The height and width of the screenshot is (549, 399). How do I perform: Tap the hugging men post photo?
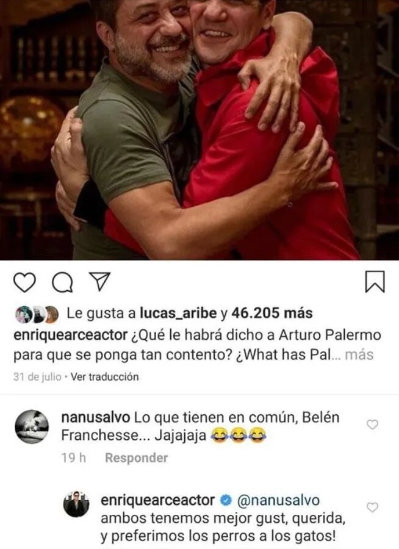tap(199, 130)
